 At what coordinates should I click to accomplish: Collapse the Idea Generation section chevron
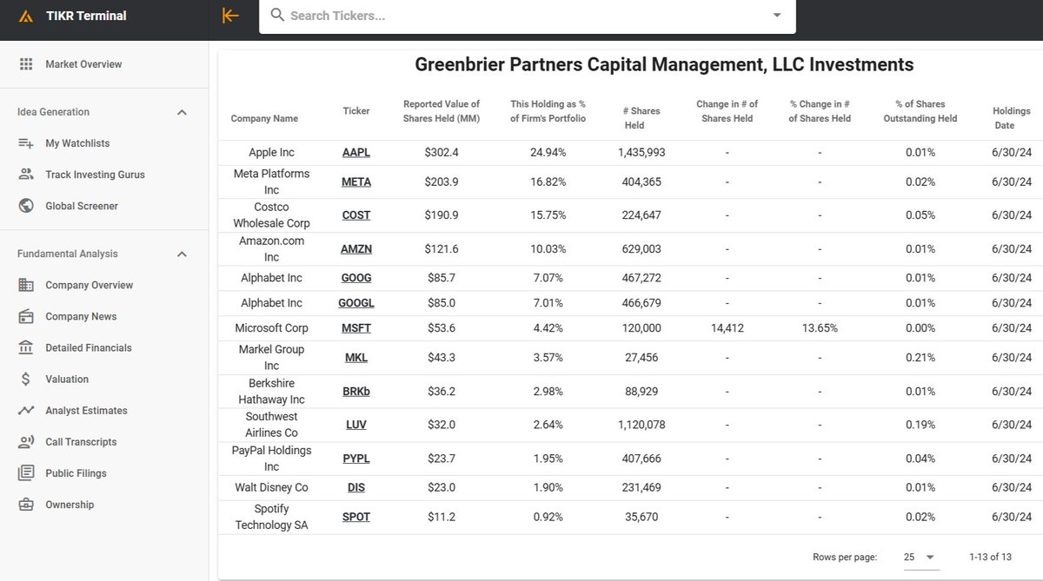[182, 112]
